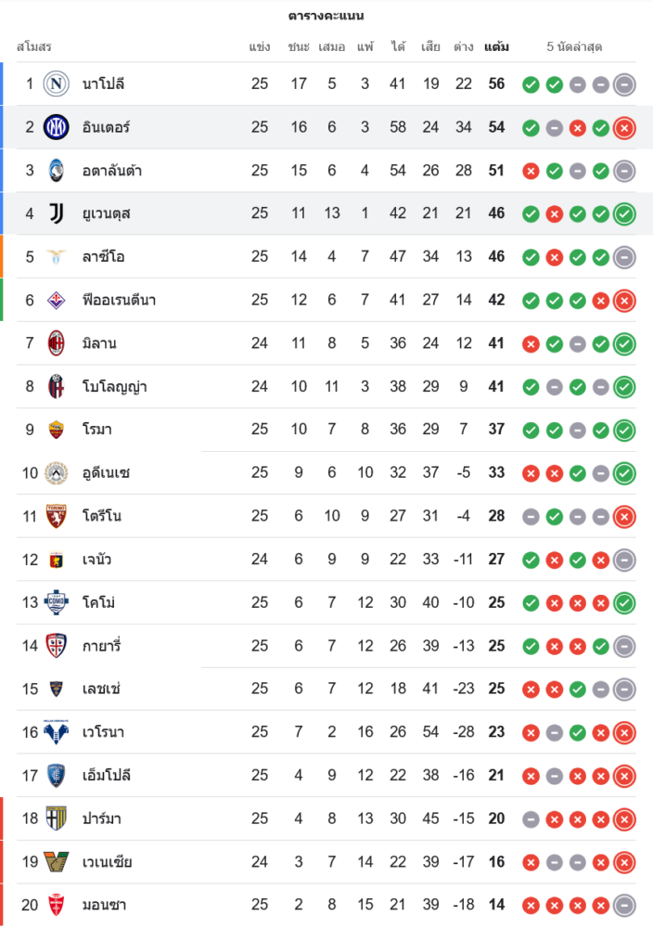Click the Juventus logo icon
Viewport: 653px width, 928px height.
(x=57, y=213)
